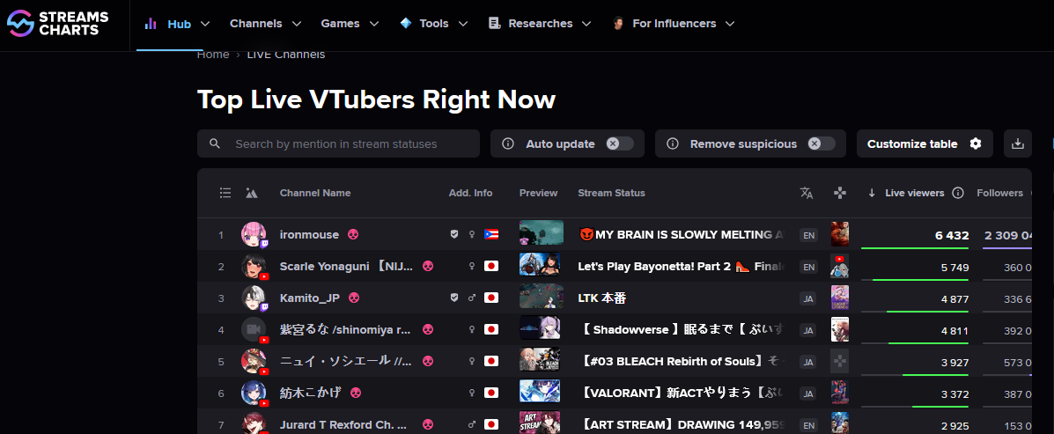Viewport: 1054px width, 434px height.
Task: Toggle the Auto update switch
Action: click(x=619, y=143)
